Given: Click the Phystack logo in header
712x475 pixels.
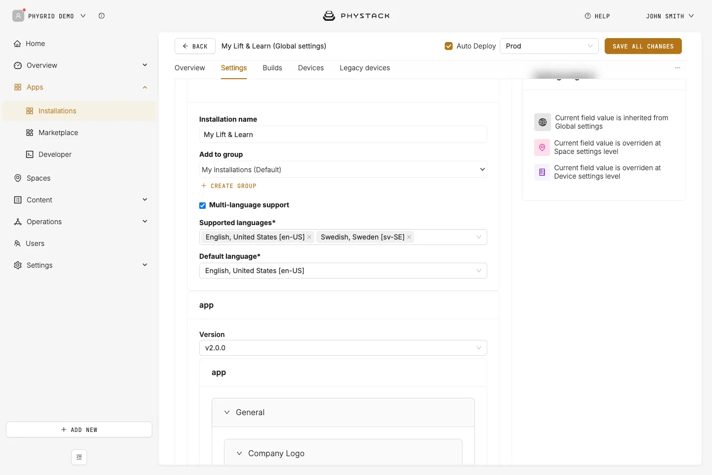Looking at the screenshot, I should 356,16.
